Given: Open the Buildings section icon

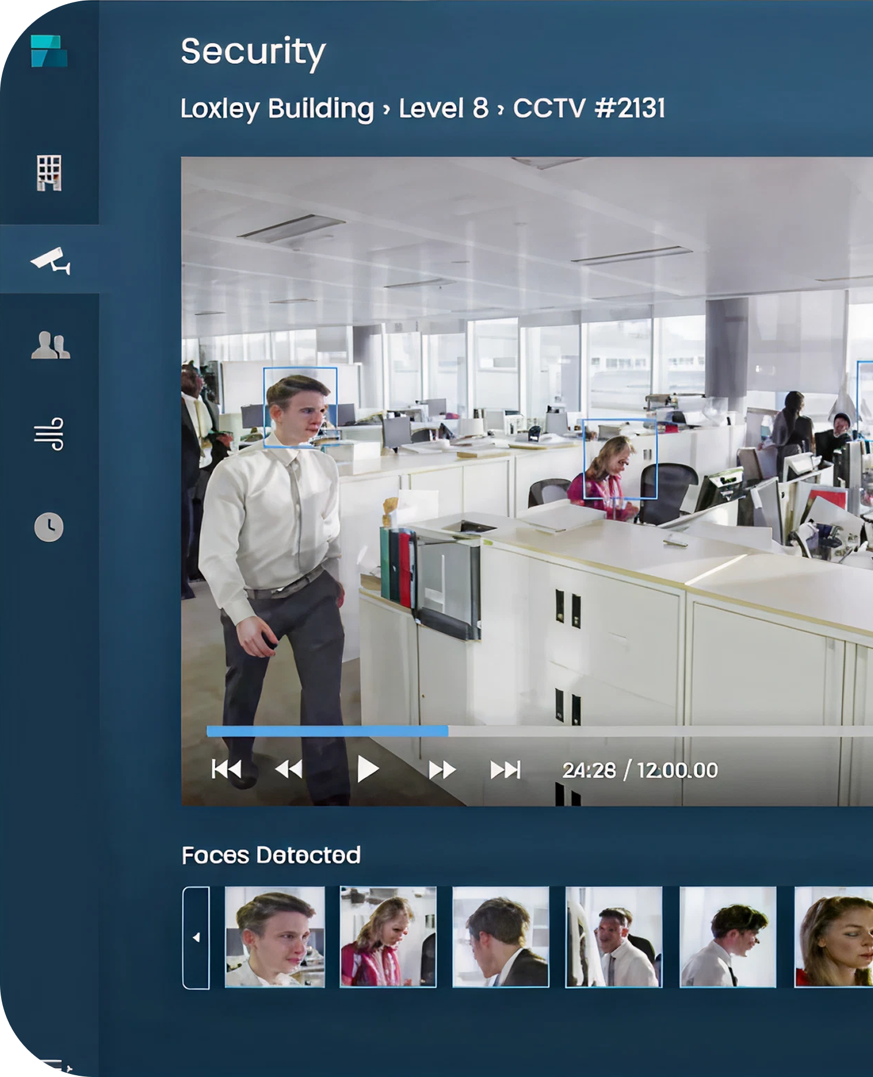Looking at the screenshot, I should coord(49,173).
